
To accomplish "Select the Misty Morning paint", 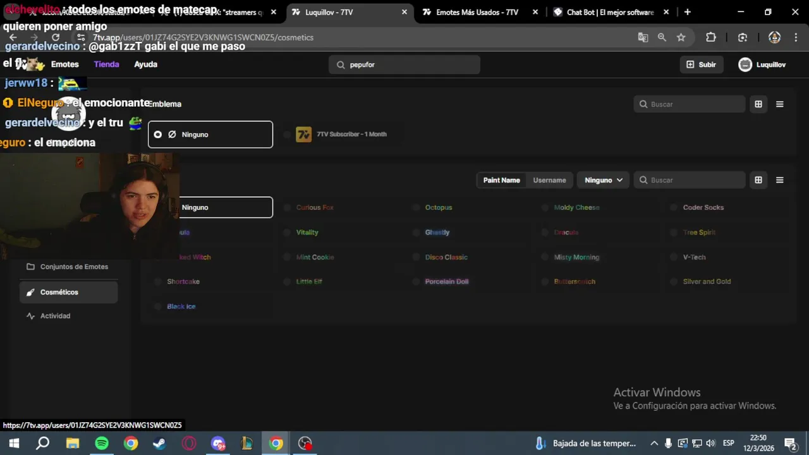I will click(x=576, y=257).
